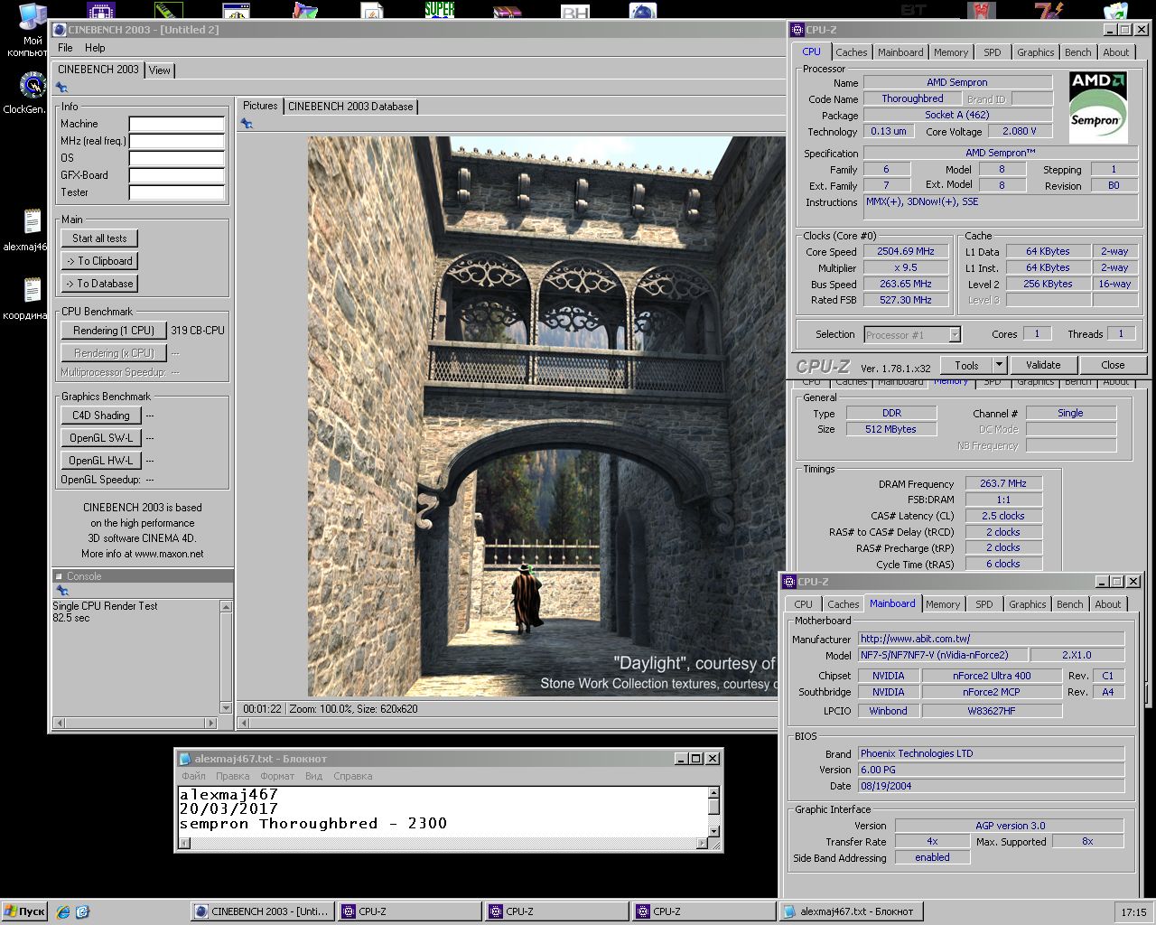The height and width of the screenshot is (925, 1156).
Task: Run Rendering (1 CPU) benchmark
Action: pyautogui.click(x=113, y=331)
